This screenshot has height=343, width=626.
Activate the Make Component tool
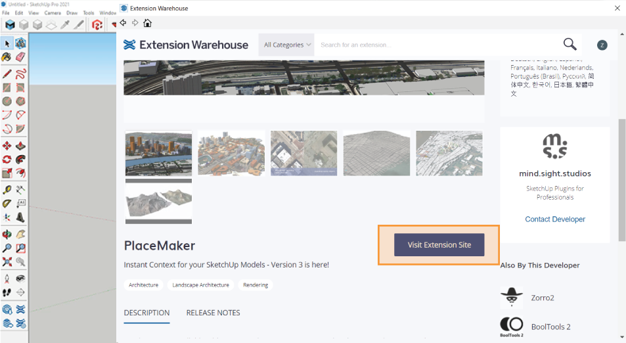pos(21,43)
